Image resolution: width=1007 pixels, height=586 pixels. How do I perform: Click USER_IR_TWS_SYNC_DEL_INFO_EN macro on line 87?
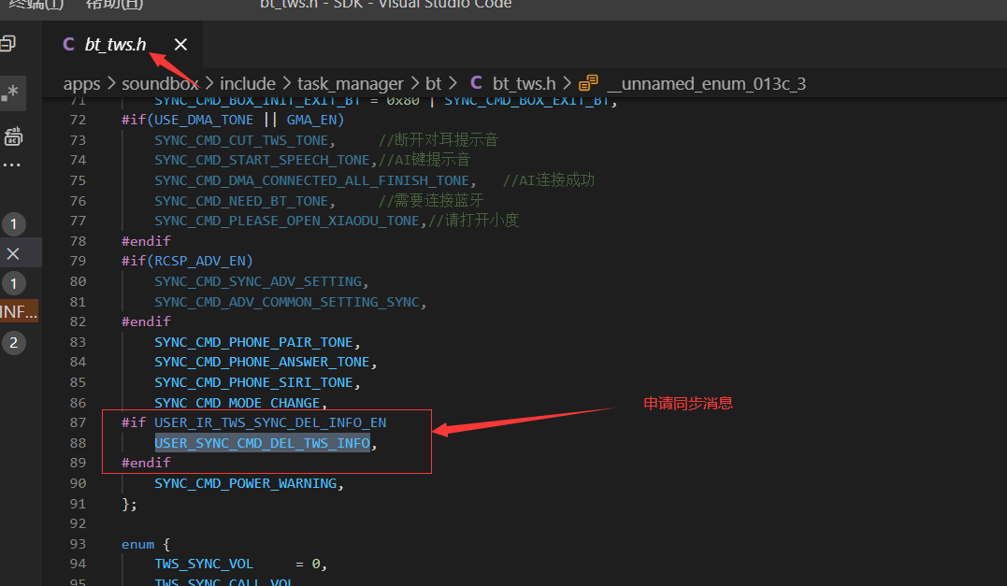tap(270, 422)
